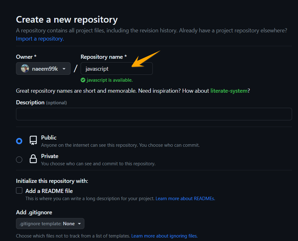Click the 'Initialize this repository with:' heading
Viewport: 298px width, 241px height.
pyautogui.click(x=52, y=181)
